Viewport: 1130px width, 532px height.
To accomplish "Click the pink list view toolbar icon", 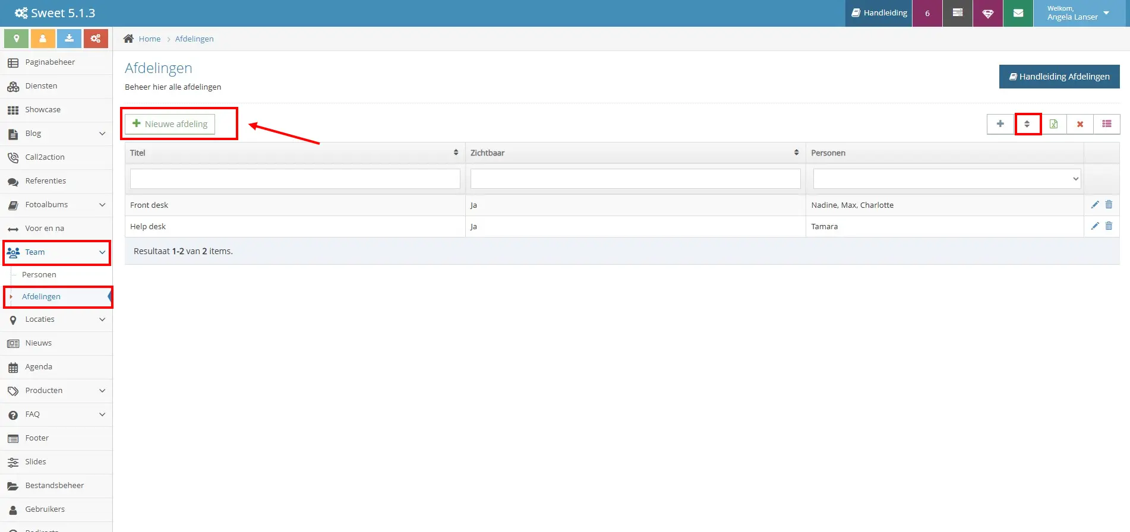I will (1107, 124).
